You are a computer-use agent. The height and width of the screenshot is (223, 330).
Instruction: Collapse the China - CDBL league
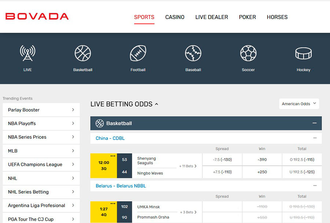pyautogui.click(x=315, y=138)
